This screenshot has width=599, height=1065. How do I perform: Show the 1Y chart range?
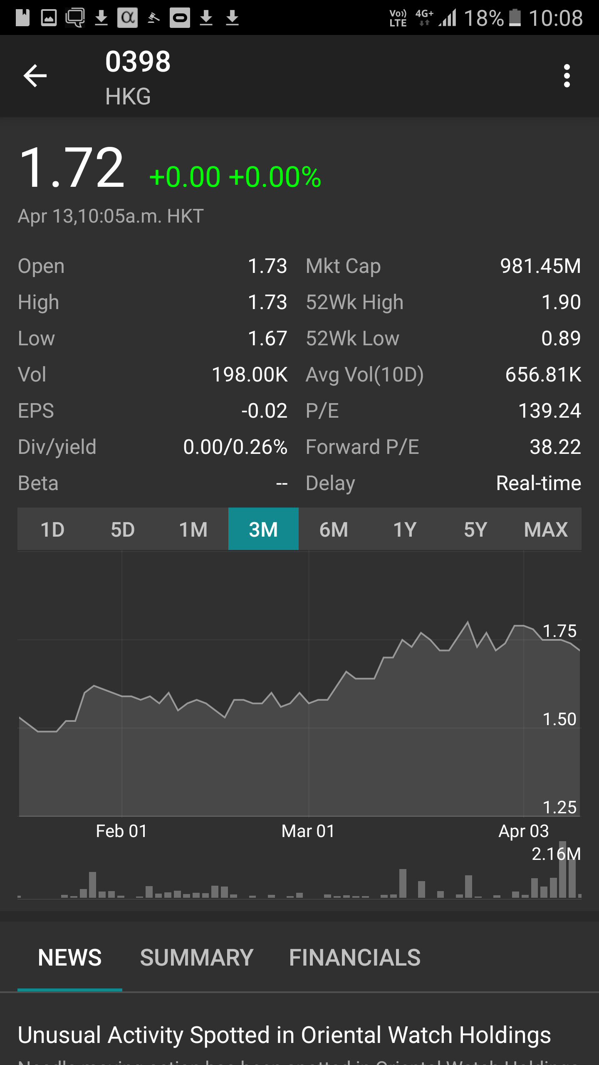[405, 530]
